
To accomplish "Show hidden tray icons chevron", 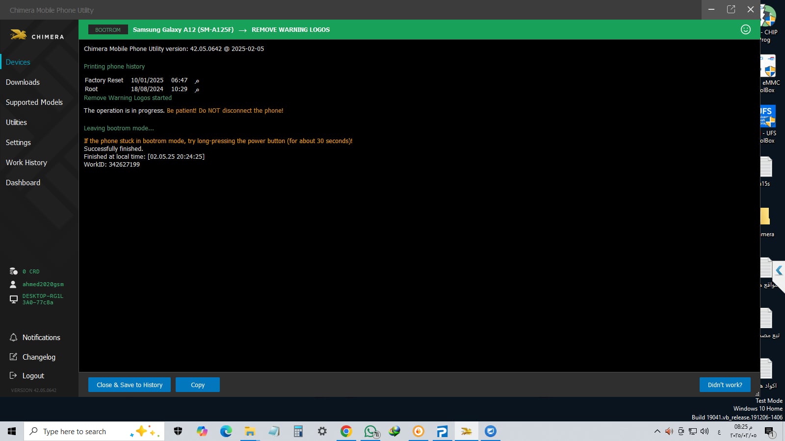I will pyautogui.click(x=657, y=431).
